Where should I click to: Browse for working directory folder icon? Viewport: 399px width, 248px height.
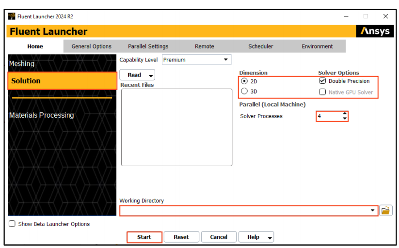(385, 211)
